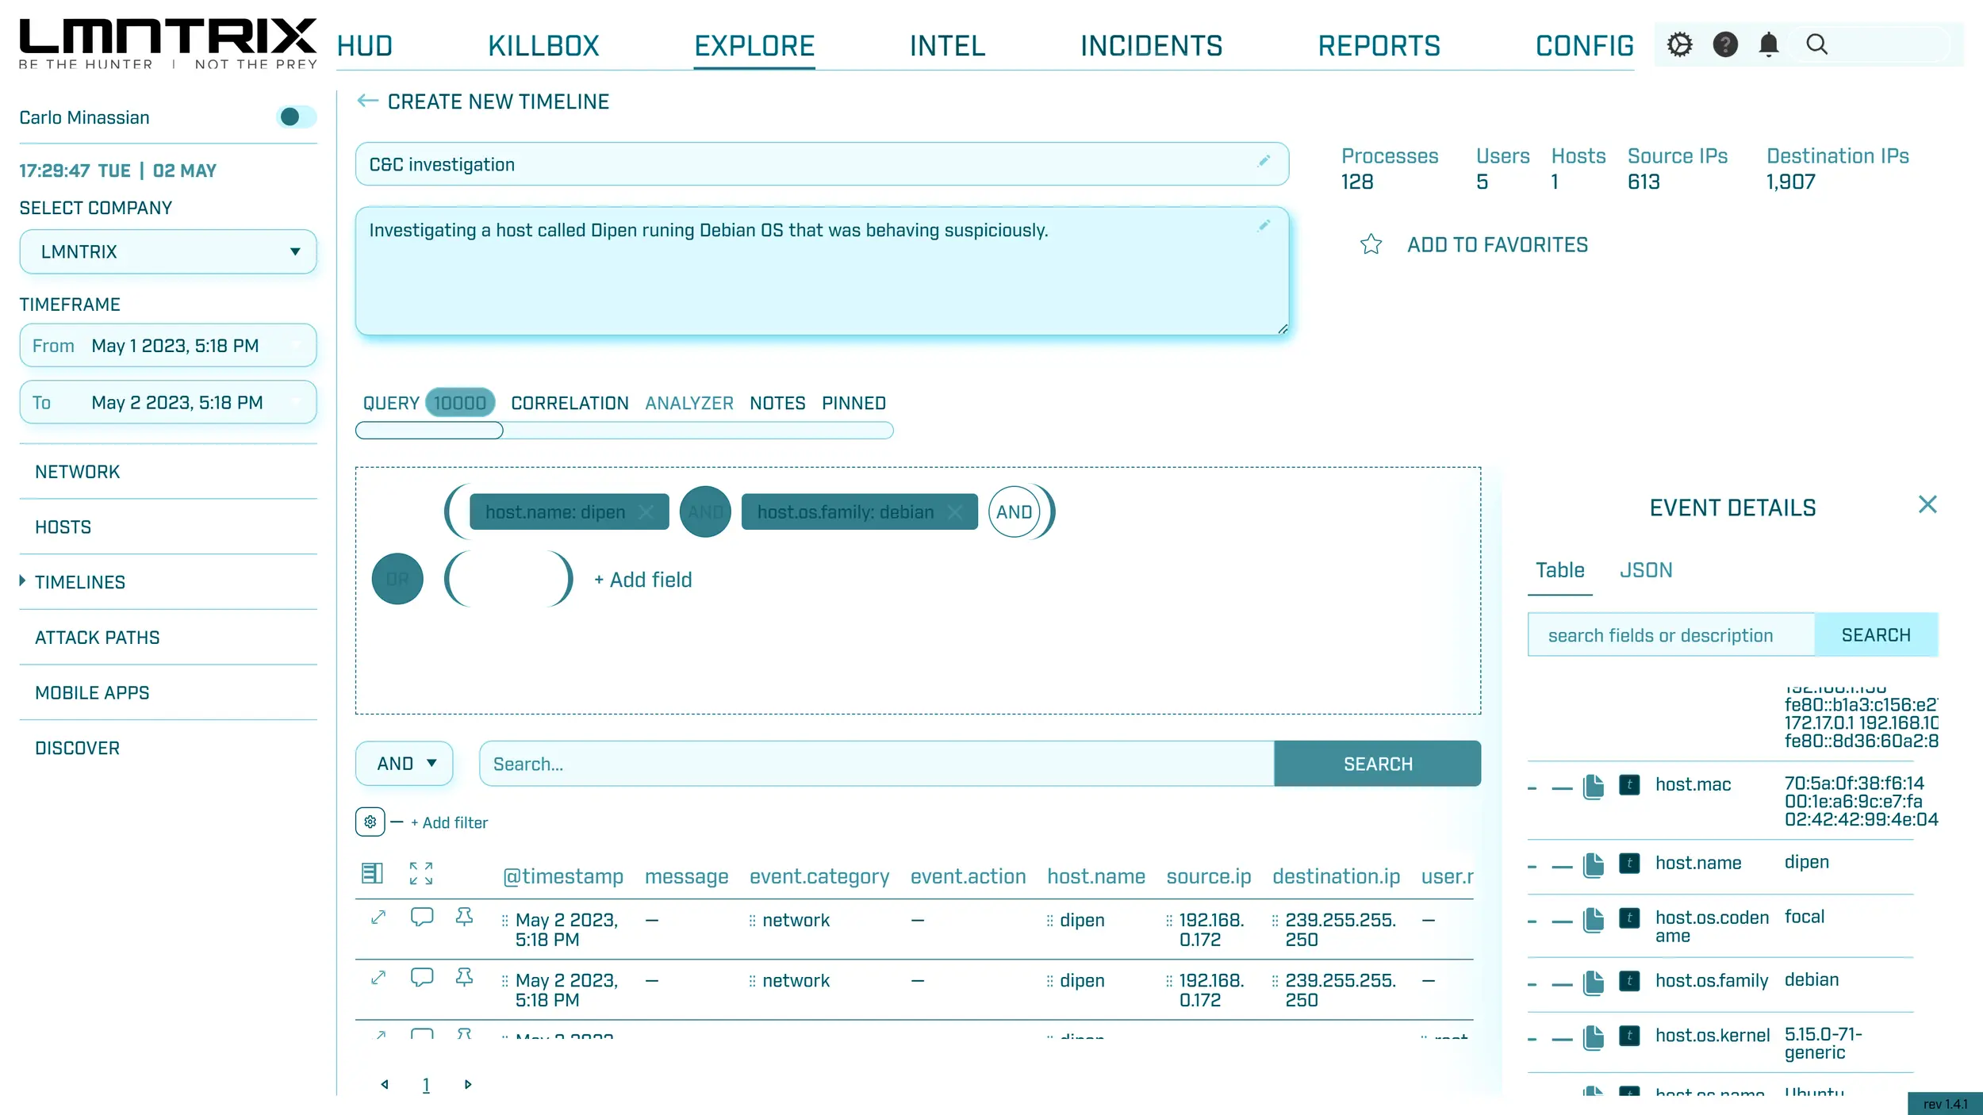Click the + Add field link
This screenshot has height=1115, width=1983.
(642, 580)
